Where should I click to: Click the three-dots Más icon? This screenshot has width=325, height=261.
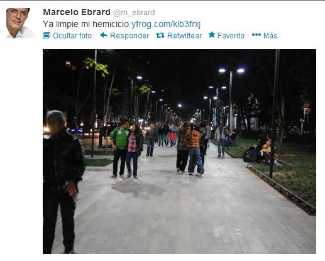coord(256,35)
